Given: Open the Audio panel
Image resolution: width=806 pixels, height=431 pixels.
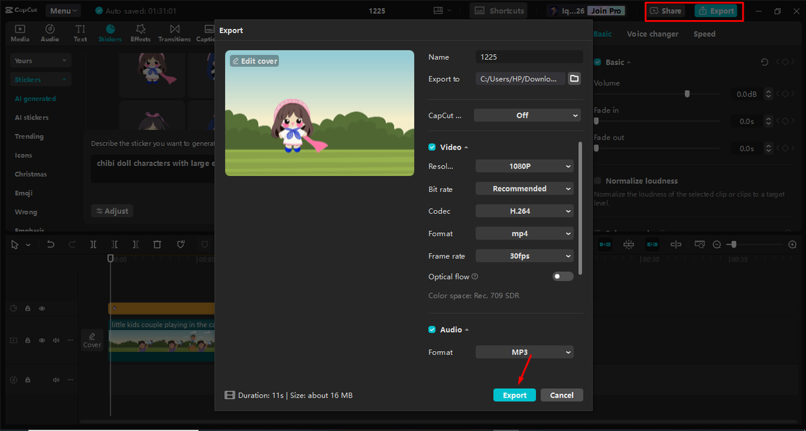Looking at the screenshot, I should point(50,33).
